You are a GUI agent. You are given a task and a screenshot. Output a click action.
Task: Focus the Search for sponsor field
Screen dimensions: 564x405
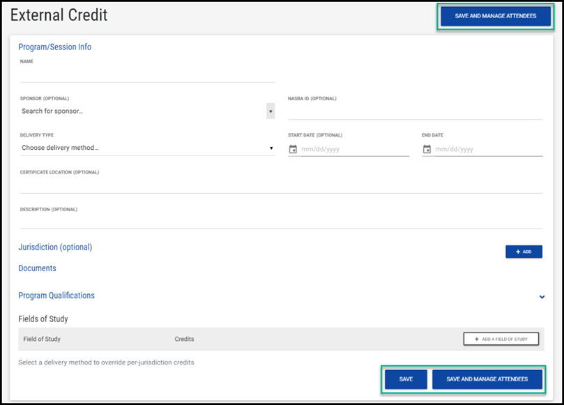coord(142,111)
